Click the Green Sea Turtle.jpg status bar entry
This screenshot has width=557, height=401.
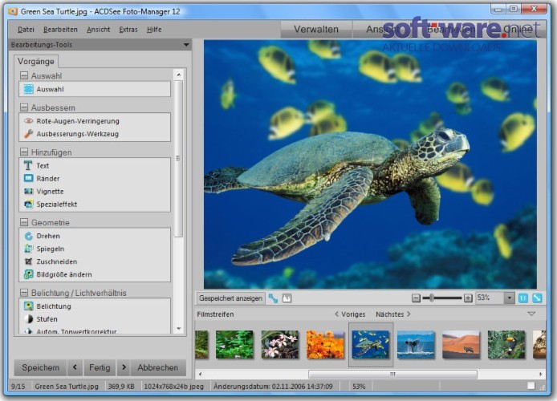[67, 387]
